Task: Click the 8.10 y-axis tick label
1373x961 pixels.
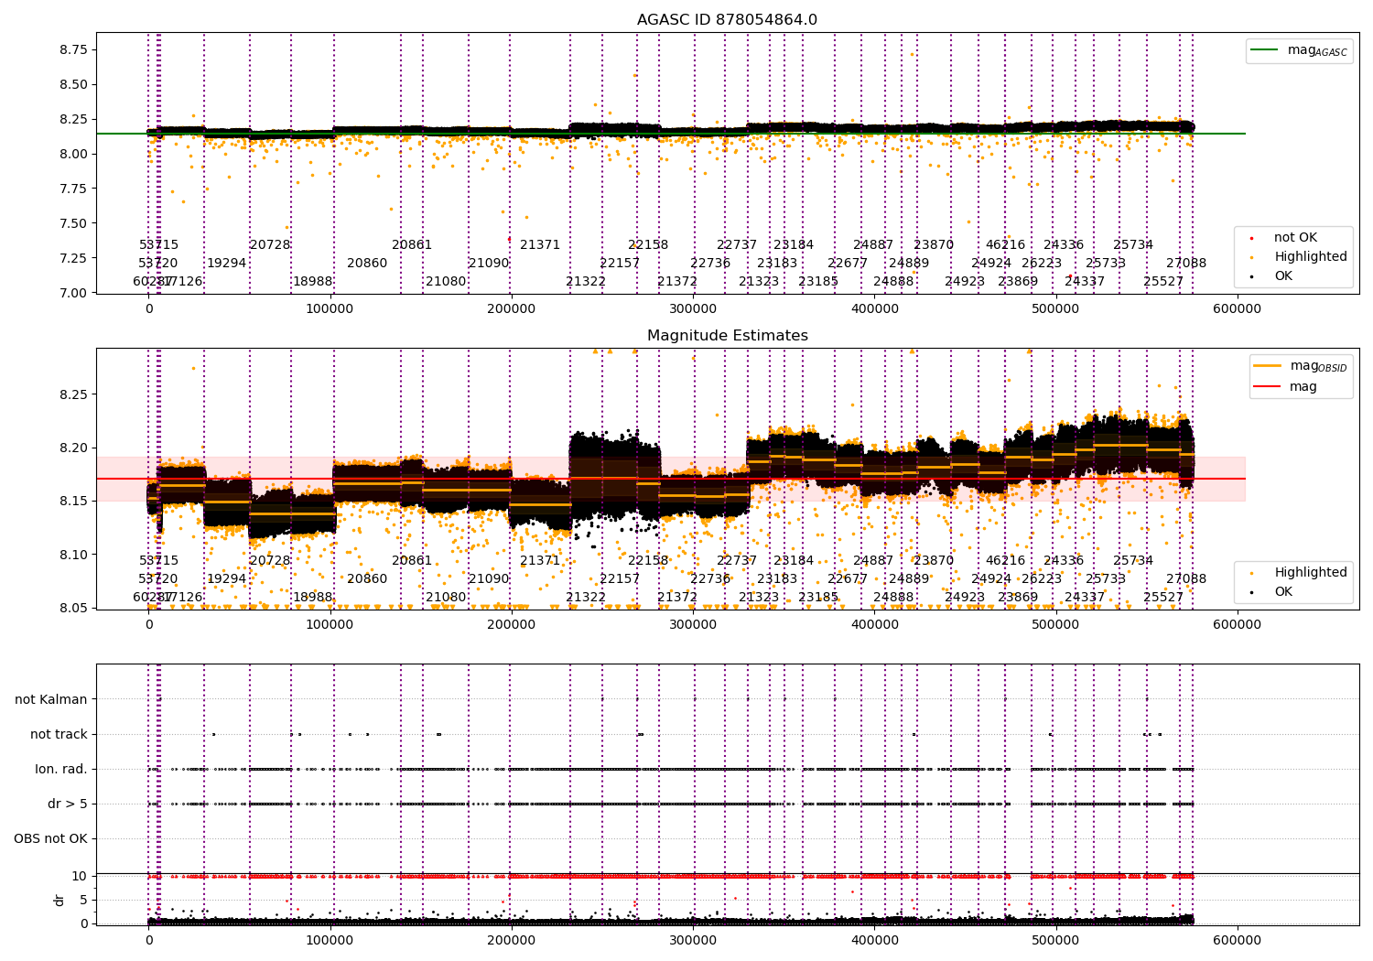Action: point(72,555)
